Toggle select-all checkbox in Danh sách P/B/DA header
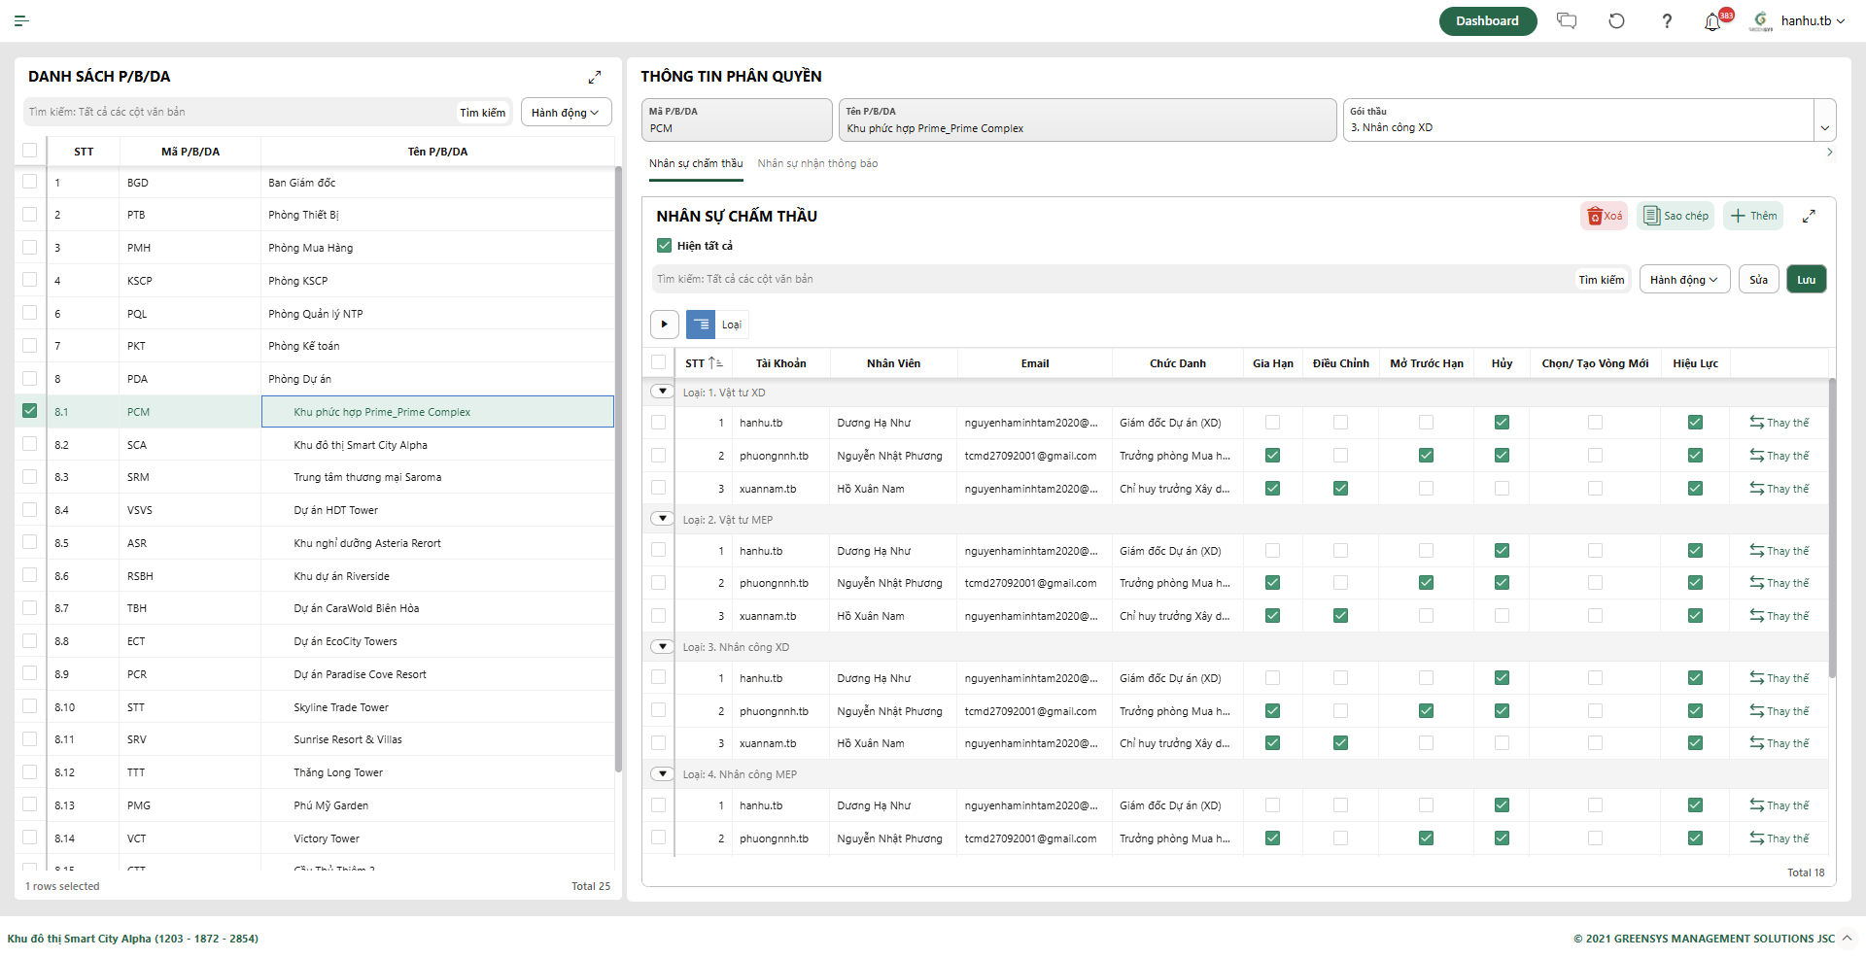 (30, 151)
